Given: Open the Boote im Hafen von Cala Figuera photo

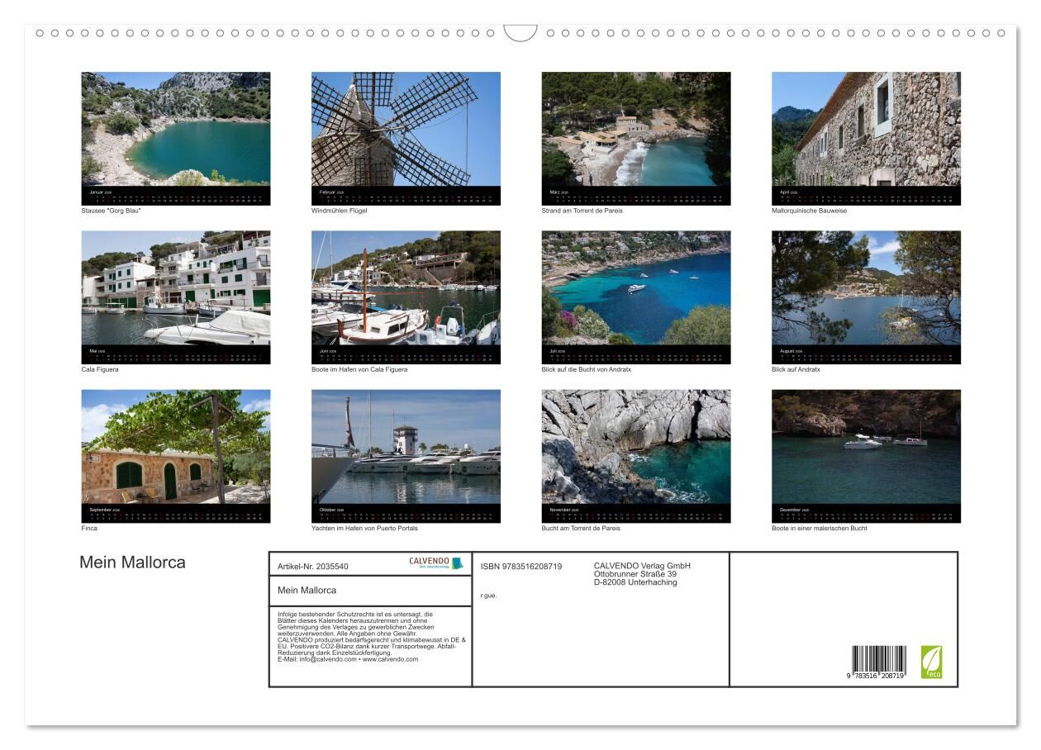Looking at the screenshot, I should pyautogui.click(x=406, y=288).
